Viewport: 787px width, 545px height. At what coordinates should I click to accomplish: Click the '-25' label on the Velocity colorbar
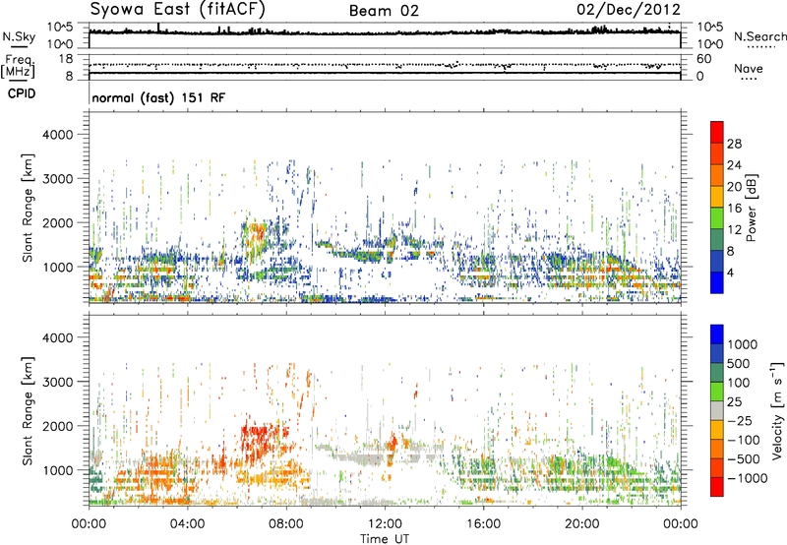[739, 421]
